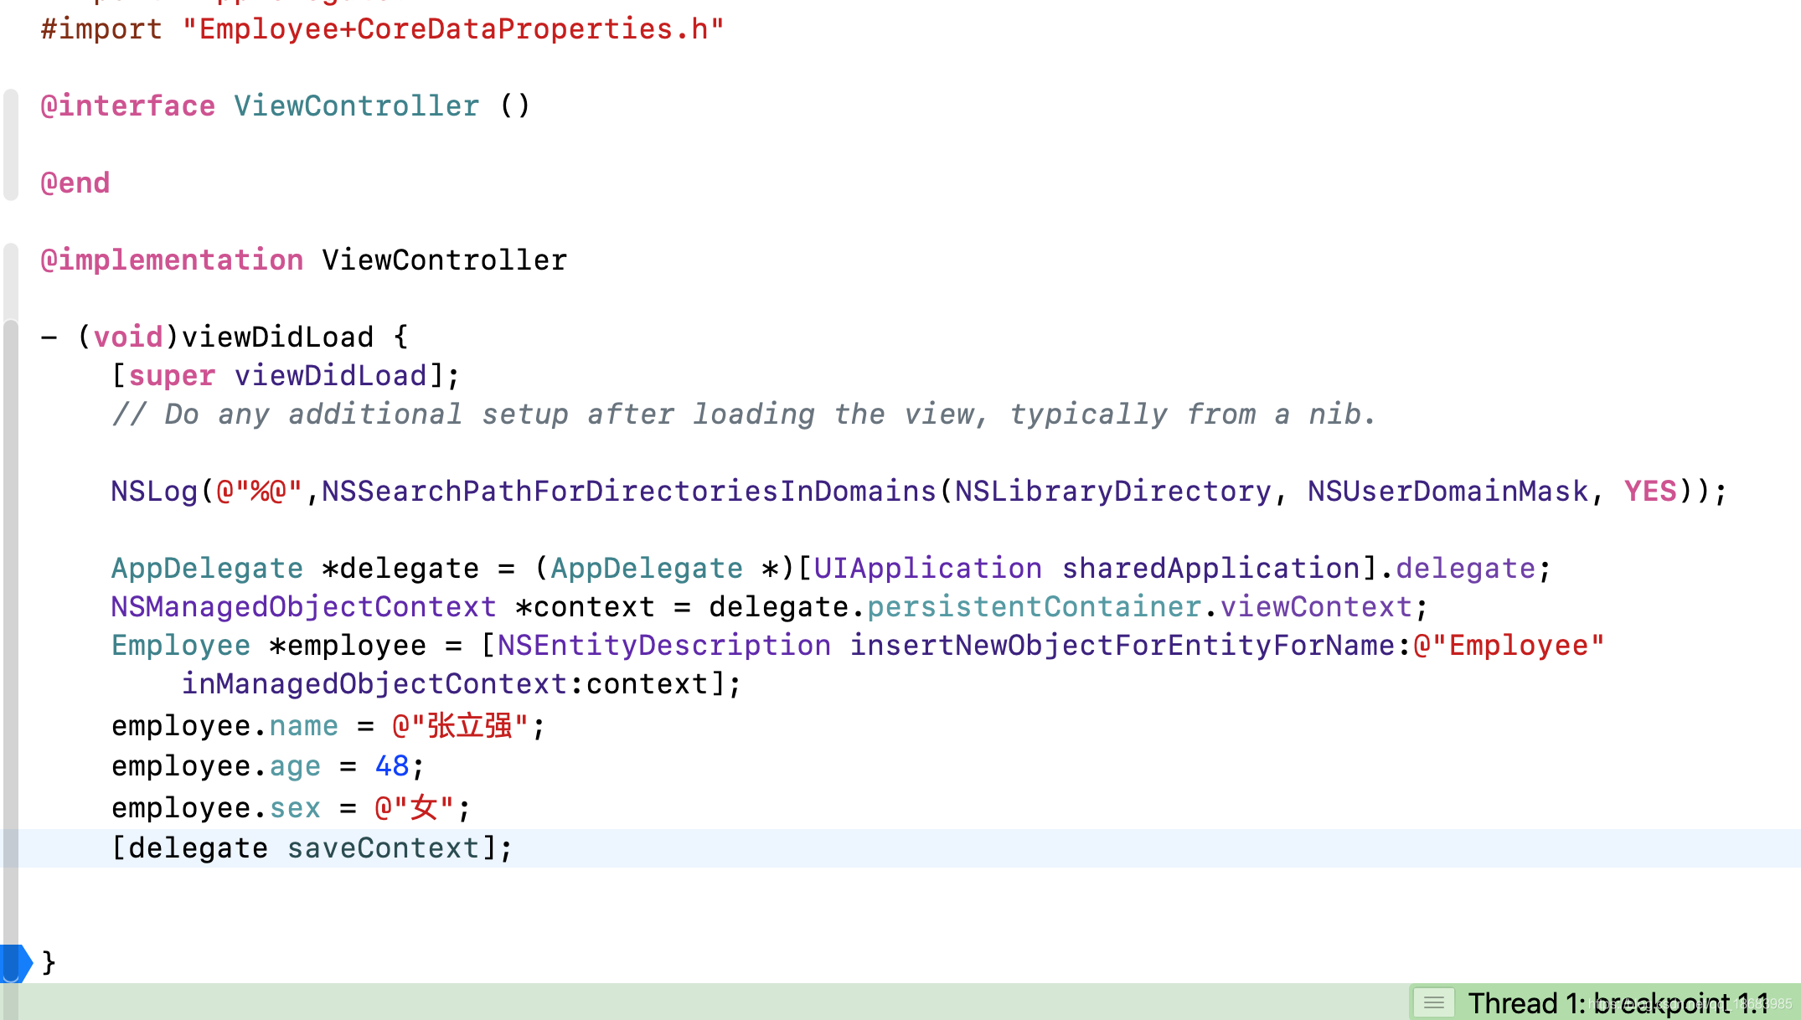Click 'employee.sex' assignment line
Viewport: 1801px width, 1020px height.
click(x=292, y=808)
